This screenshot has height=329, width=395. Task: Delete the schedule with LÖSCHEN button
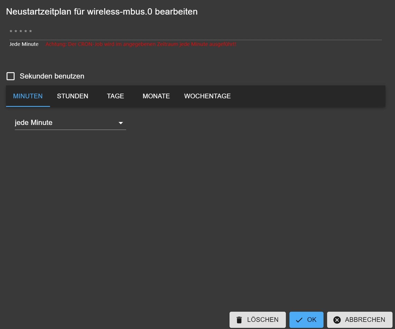click(258, 320)
